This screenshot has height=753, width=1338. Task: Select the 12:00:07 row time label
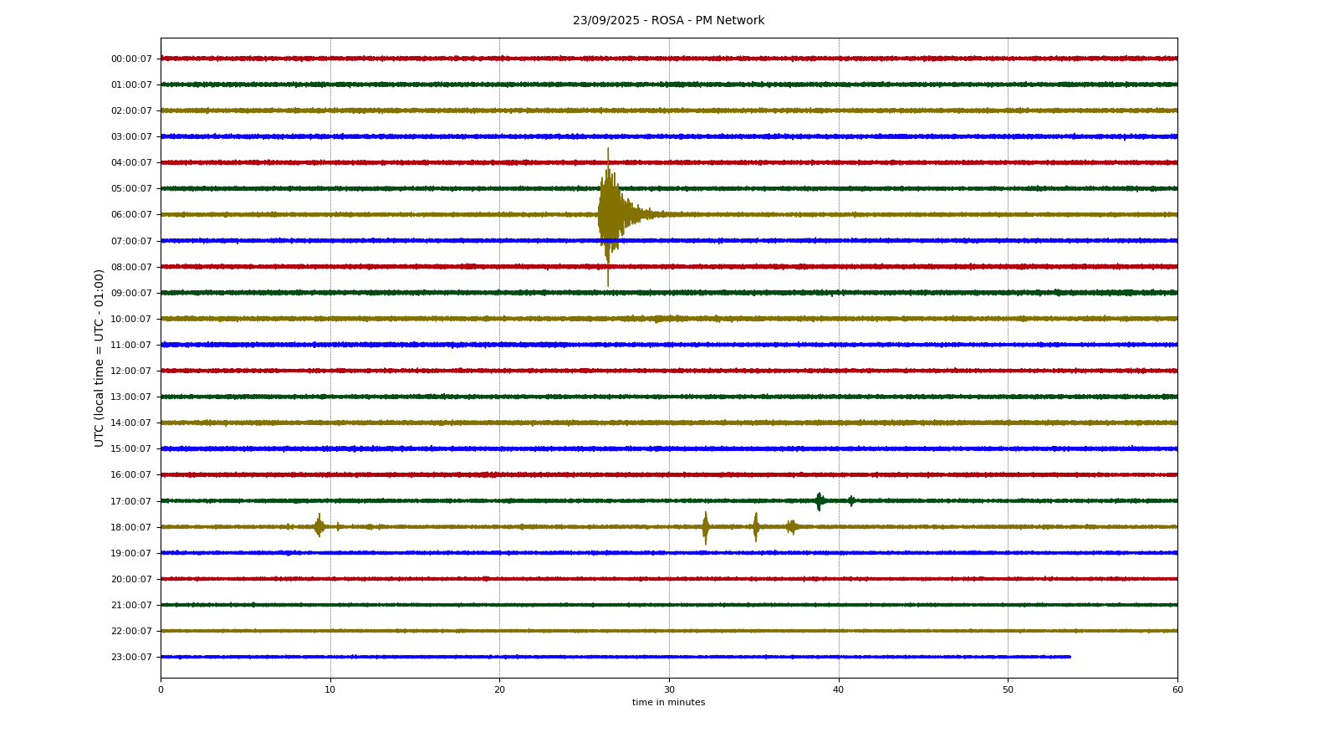[131, 371]
